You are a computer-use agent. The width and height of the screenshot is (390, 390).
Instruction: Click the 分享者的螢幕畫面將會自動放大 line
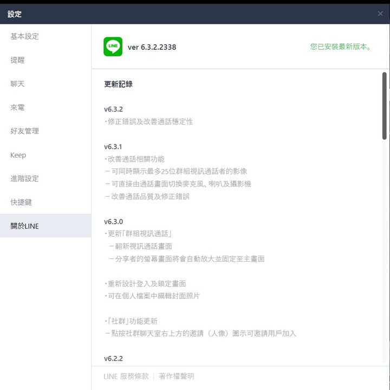[x=187, y=259]
